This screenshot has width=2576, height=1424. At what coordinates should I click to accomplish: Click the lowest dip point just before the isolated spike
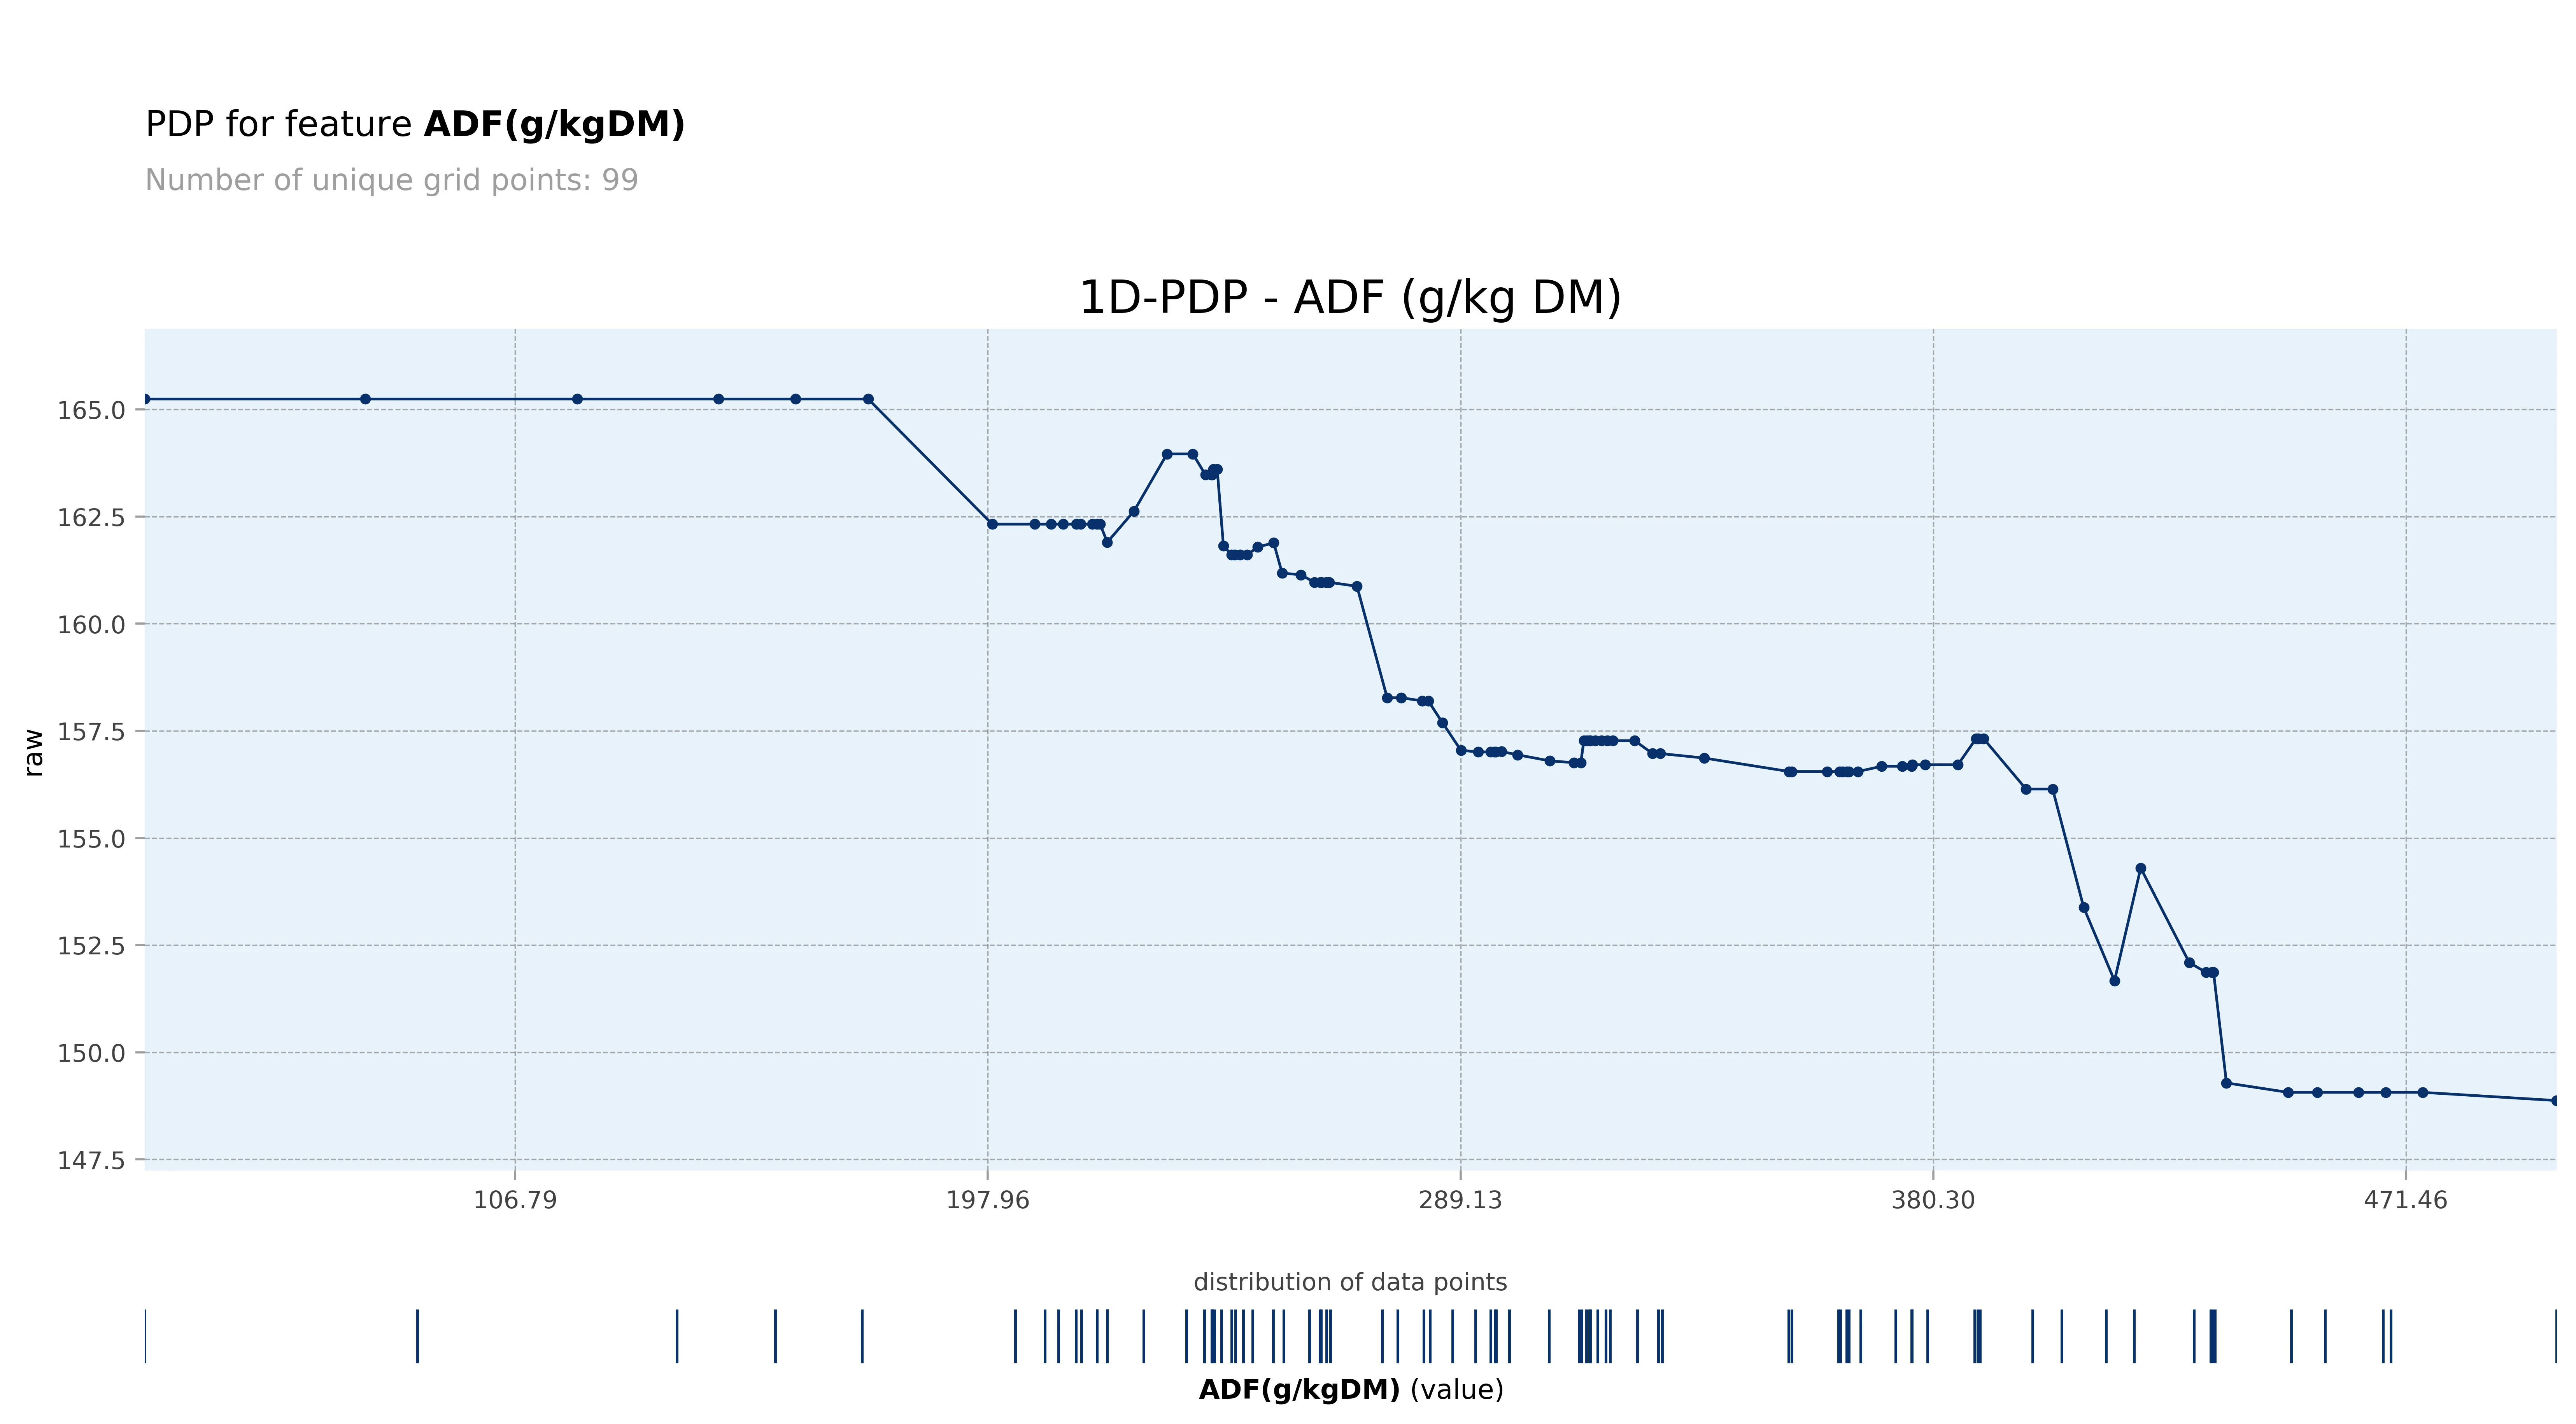pos(2114,980)
